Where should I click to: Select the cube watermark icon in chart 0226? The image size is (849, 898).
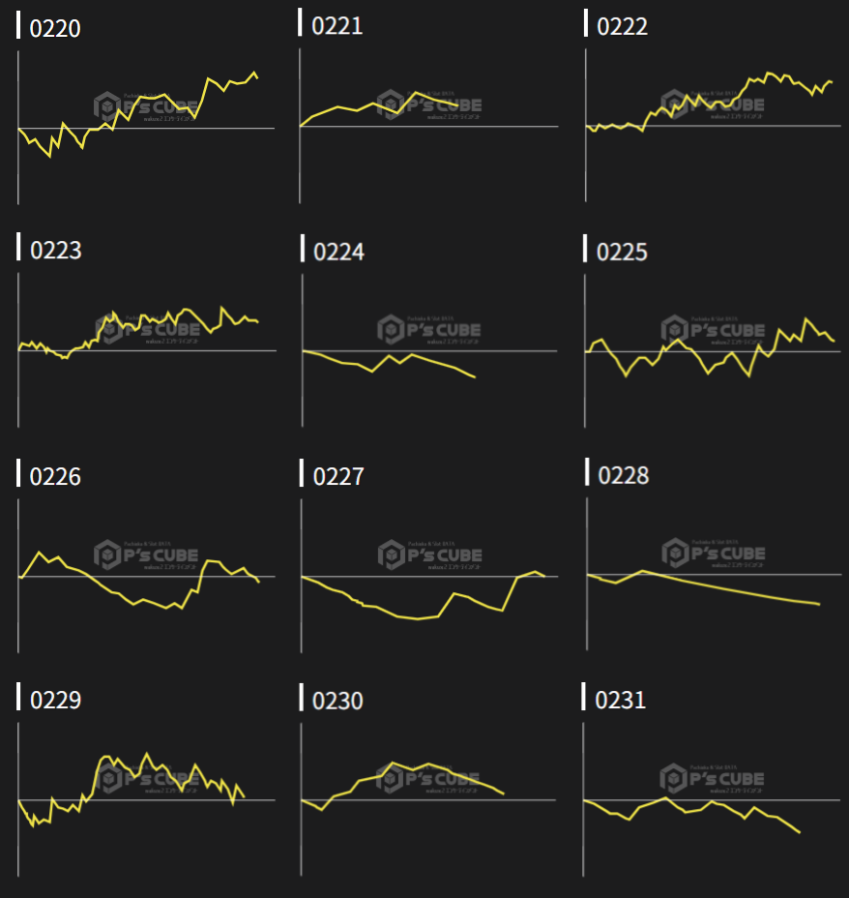(107, 555)
